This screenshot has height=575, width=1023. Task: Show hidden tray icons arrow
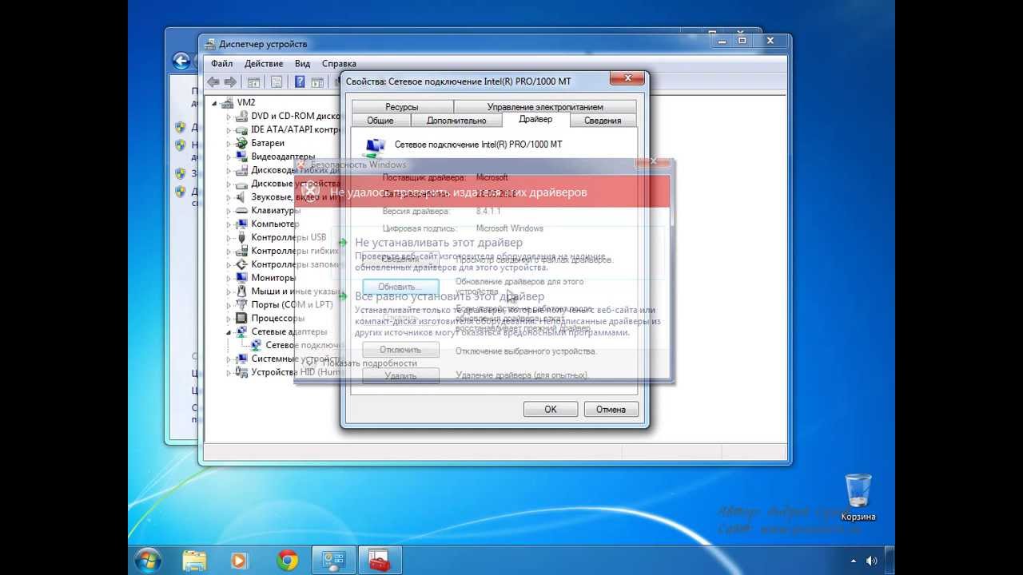click(854, 561)
